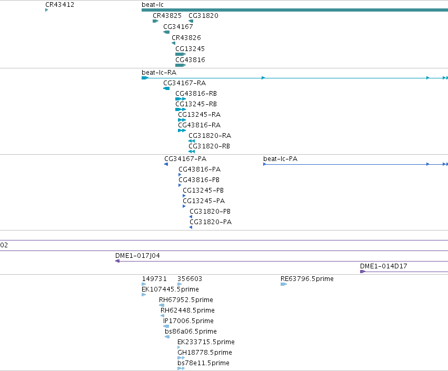
Task: Select the DME1-017J04 clone arrowhead
Action: pyautogui.click(x=117, y=261)
